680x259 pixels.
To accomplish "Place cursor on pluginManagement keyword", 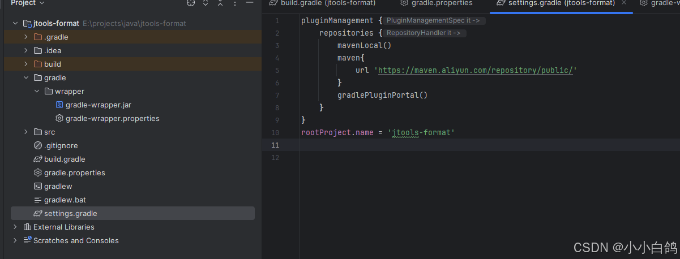I will 337,21.
